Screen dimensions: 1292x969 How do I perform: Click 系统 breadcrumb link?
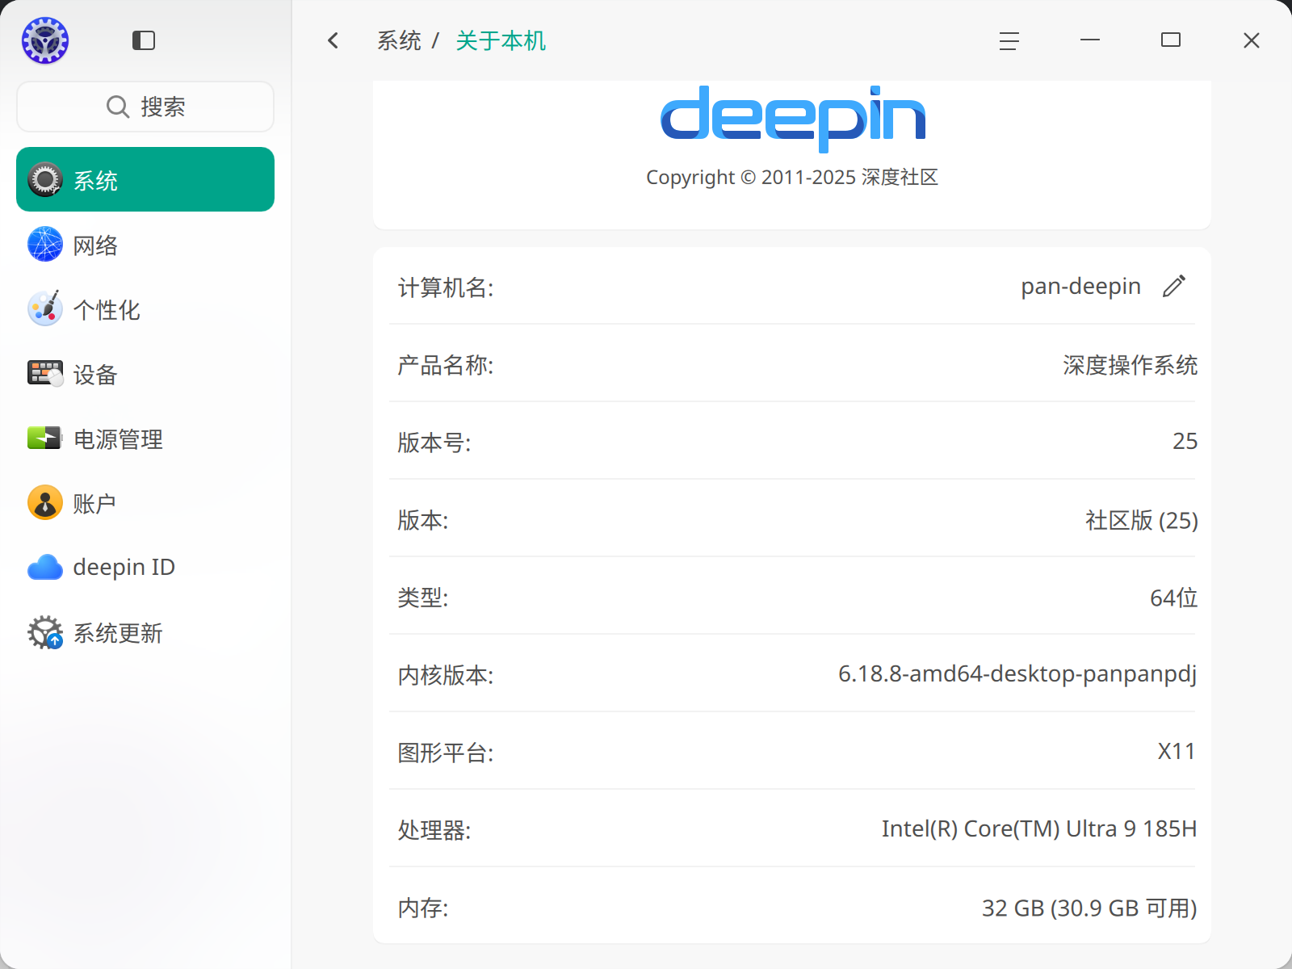[399, 40]
